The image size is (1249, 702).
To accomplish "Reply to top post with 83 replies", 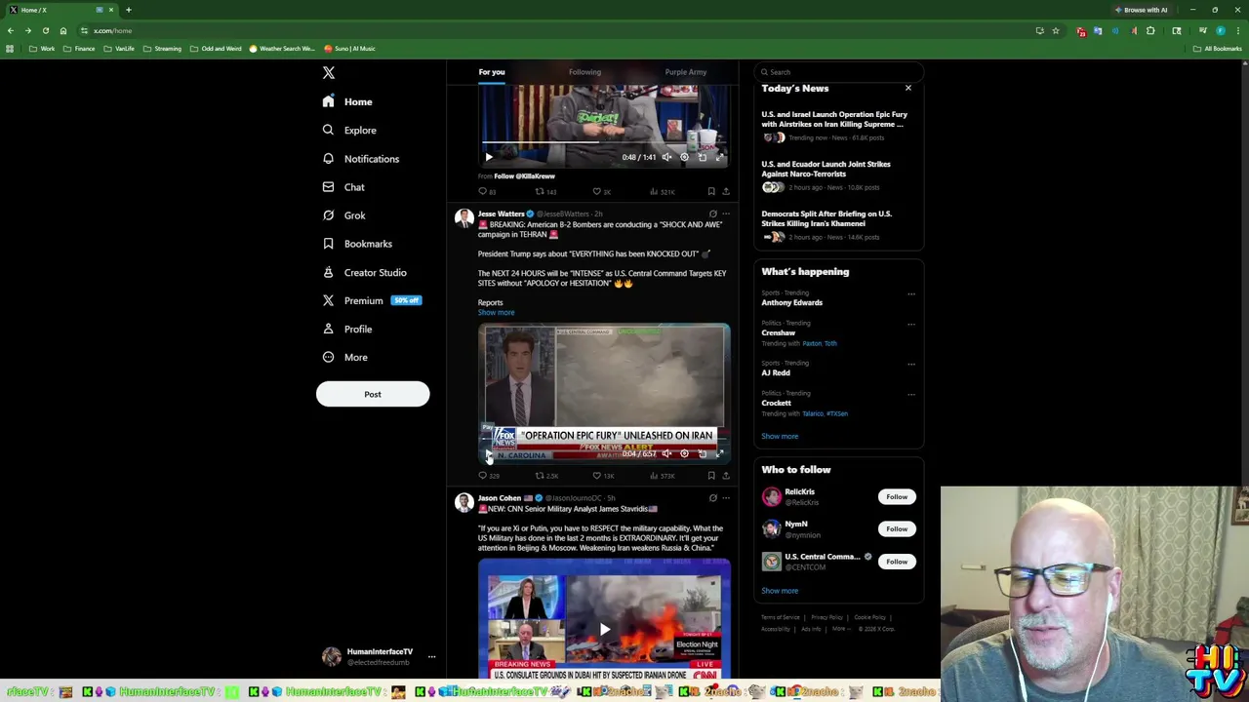I will click(487, 192).
